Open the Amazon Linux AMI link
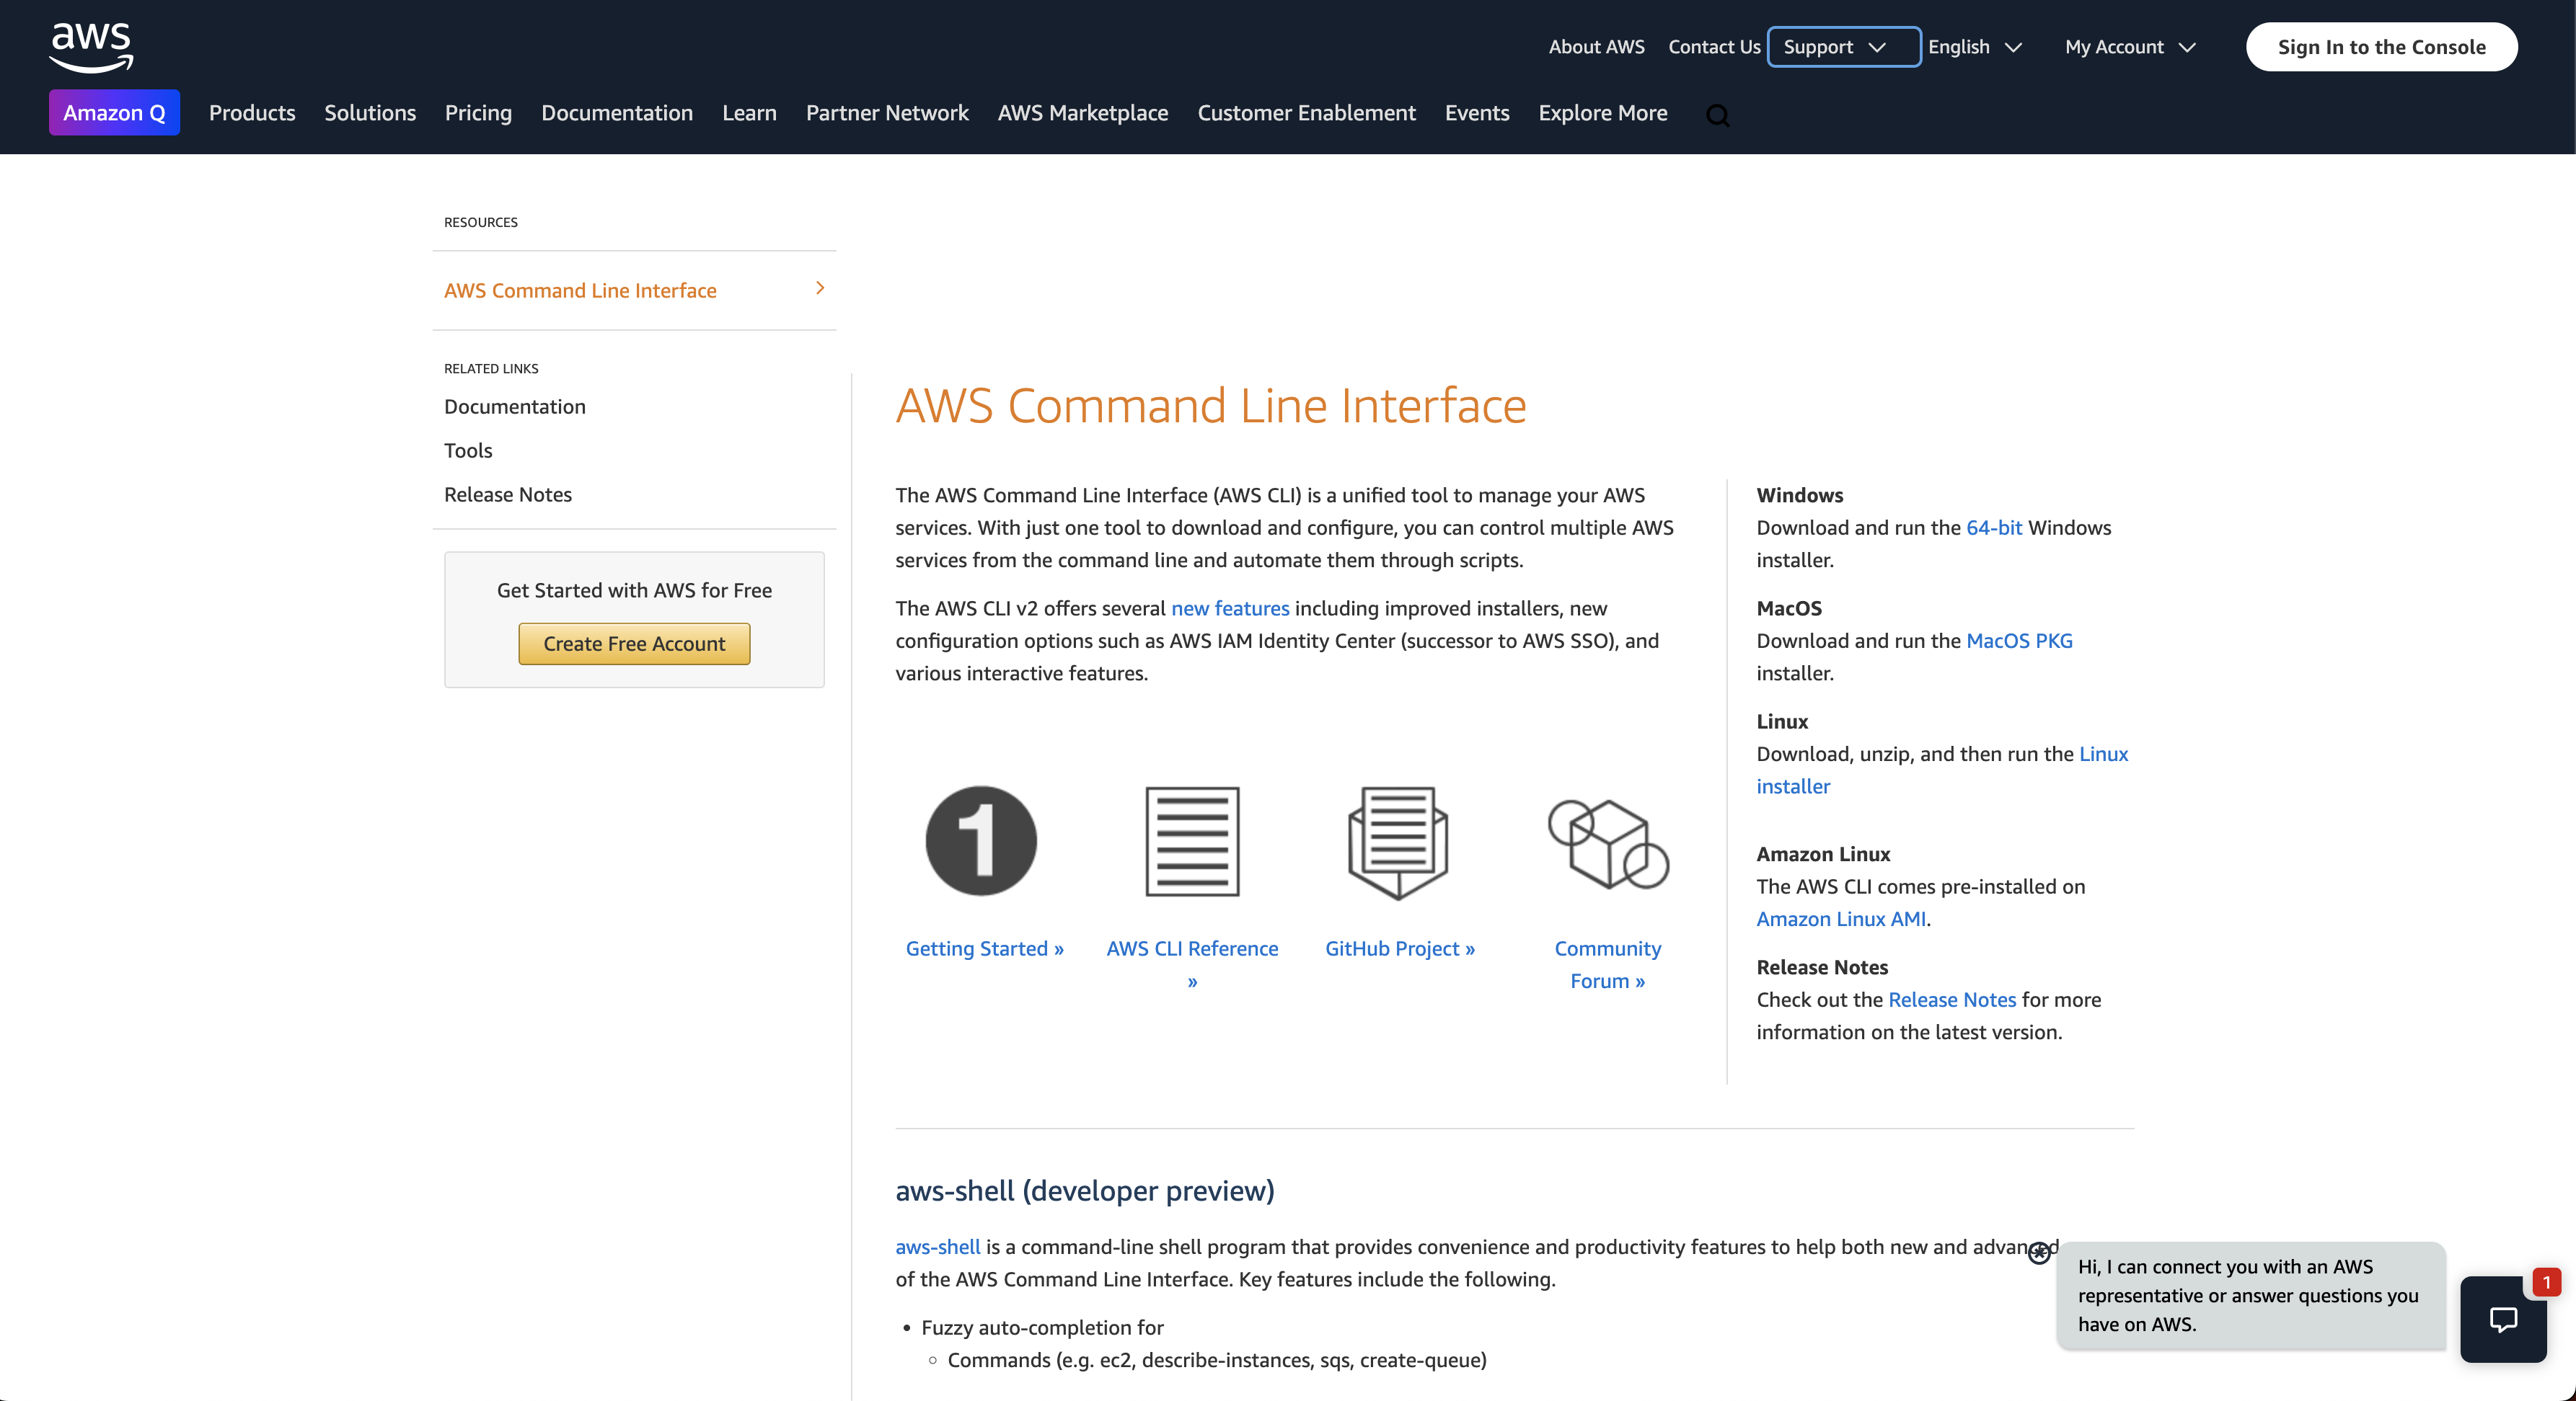 (1841, 920)
